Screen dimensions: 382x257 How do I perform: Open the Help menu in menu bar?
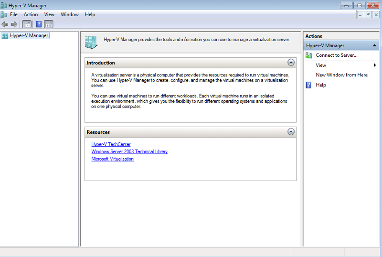click(x=90, y=15)
